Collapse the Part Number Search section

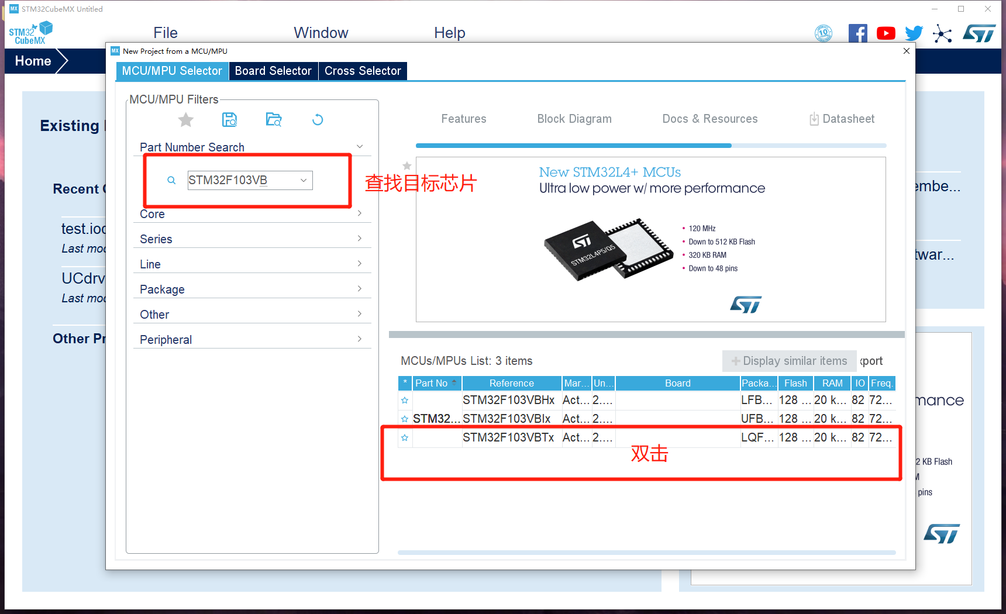click(360, 147)
